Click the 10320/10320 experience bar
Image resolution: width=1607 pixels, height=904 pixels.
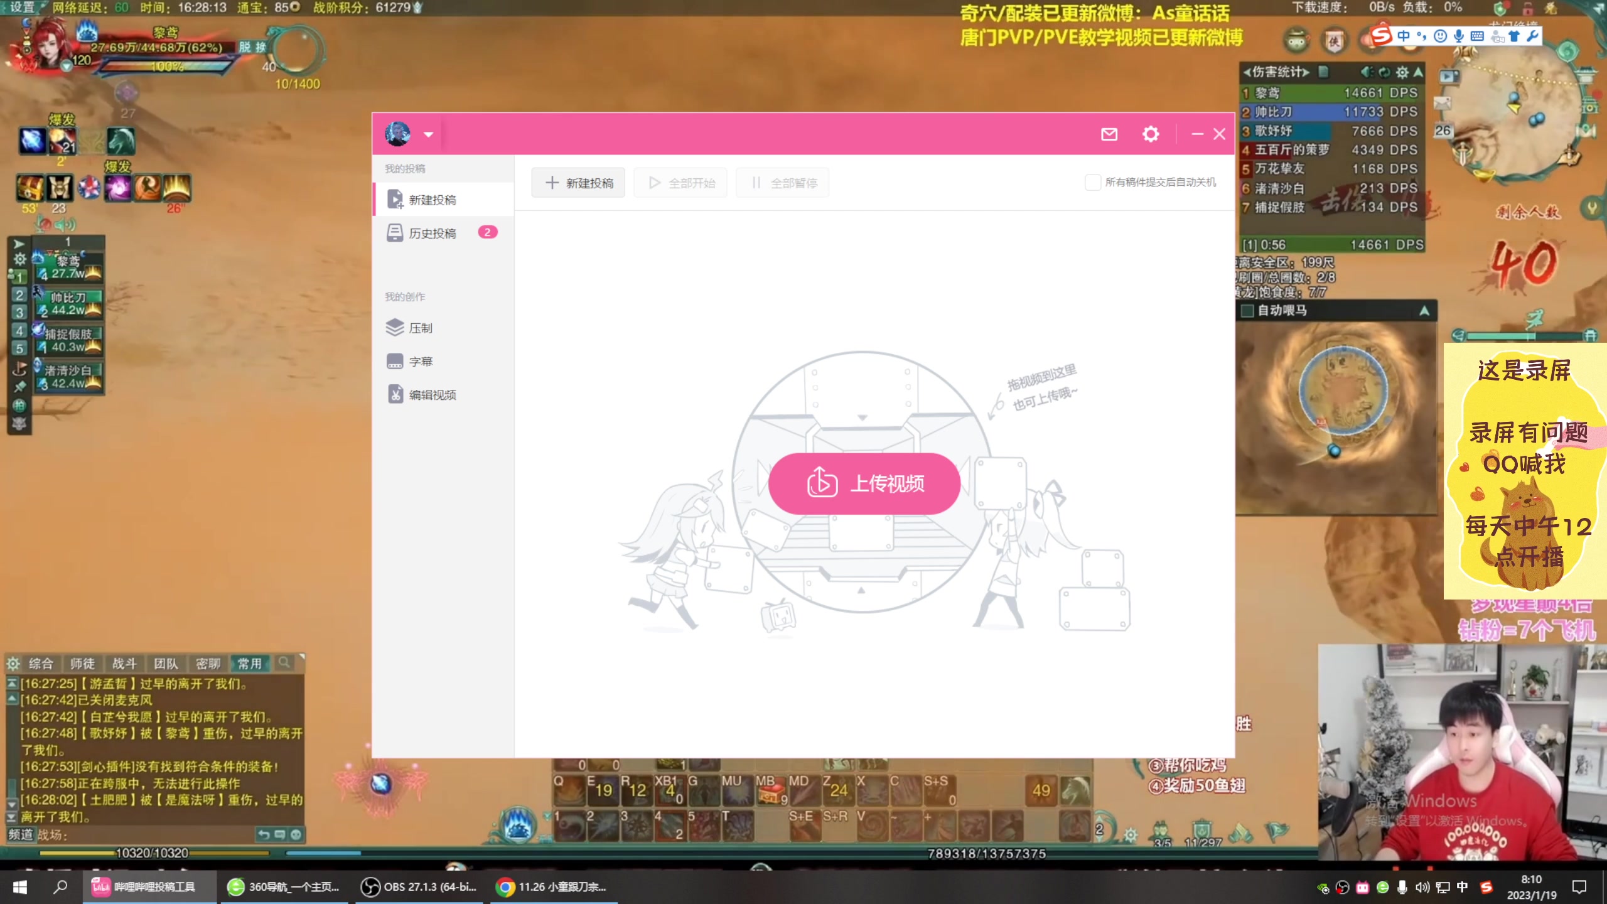(154, 853)
